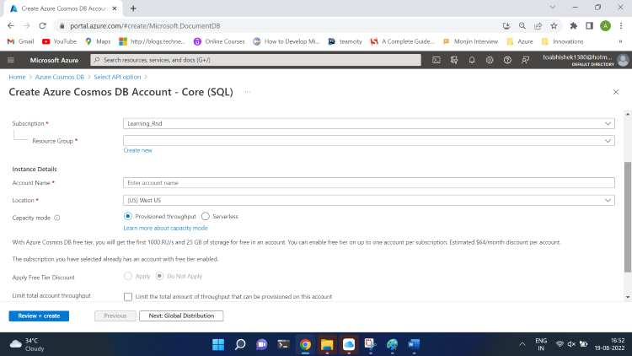Select Do Not Apply free tier discount
632x356 pixels.
tap(159, 276)
